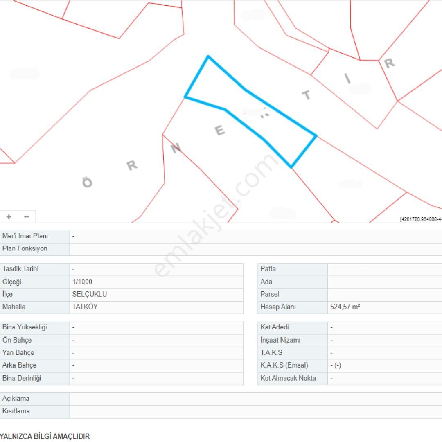Click the empty Ada value cell
Viewport: 442px width, 442px height.
384,282
